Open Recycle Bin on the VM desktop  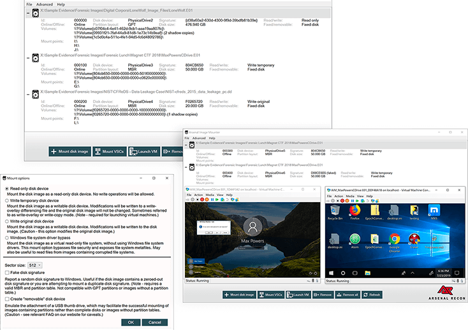coord(335,212)
